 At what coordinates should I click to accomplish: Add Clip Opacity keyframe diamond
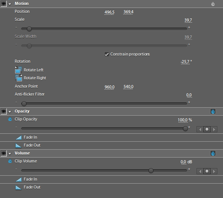207,129
